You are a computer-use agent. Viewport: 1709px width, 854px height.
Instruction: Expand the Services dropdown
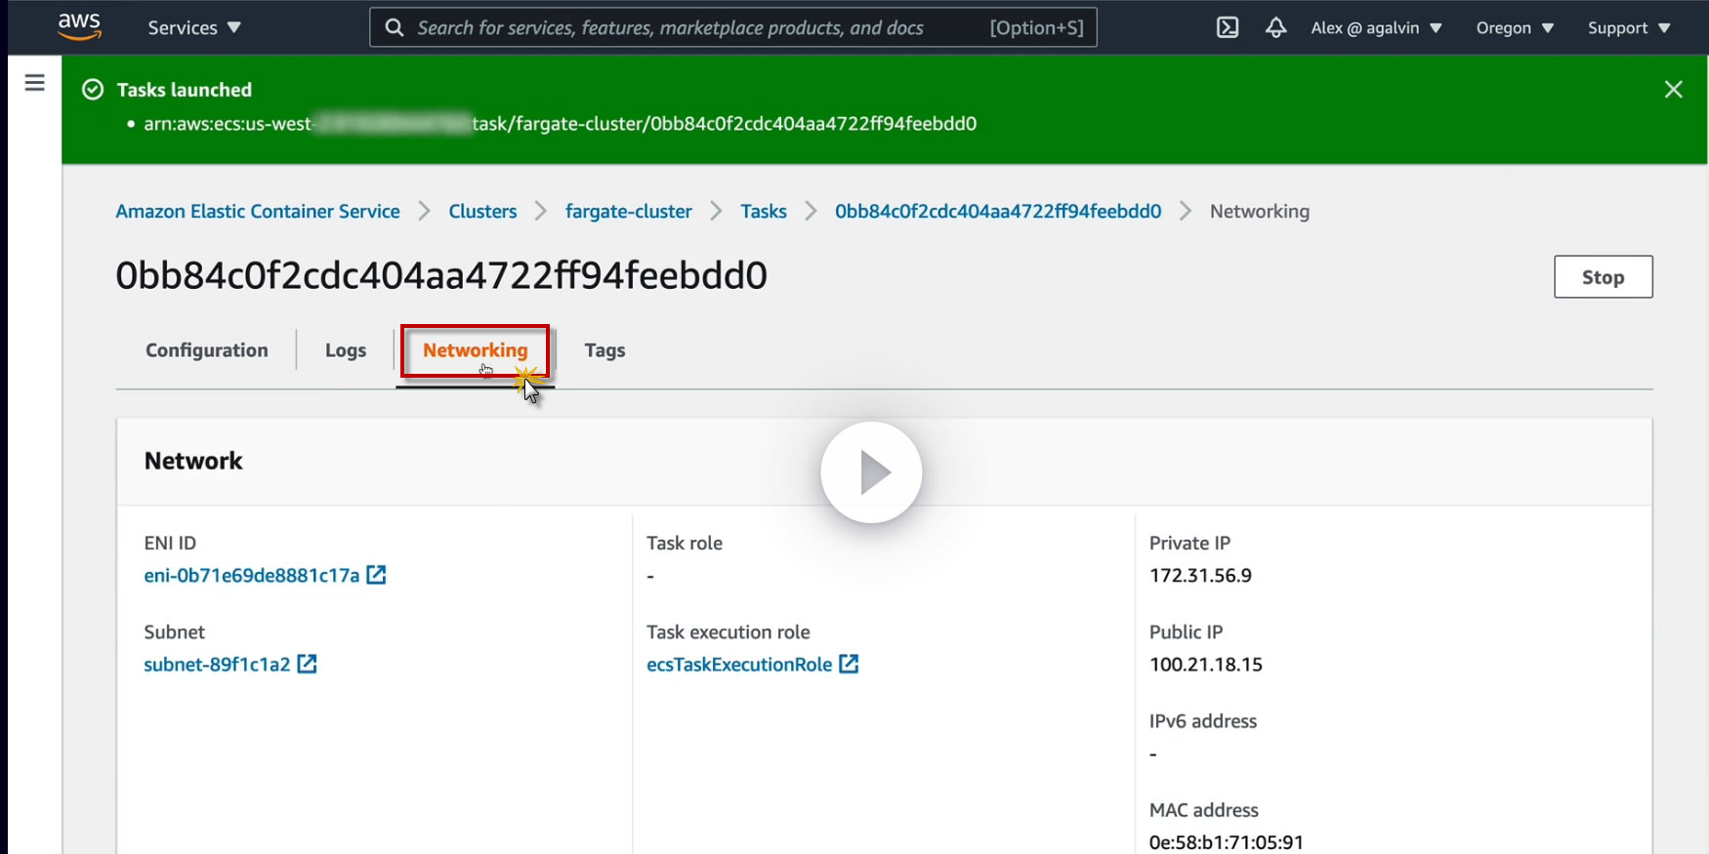click(194, 27)
